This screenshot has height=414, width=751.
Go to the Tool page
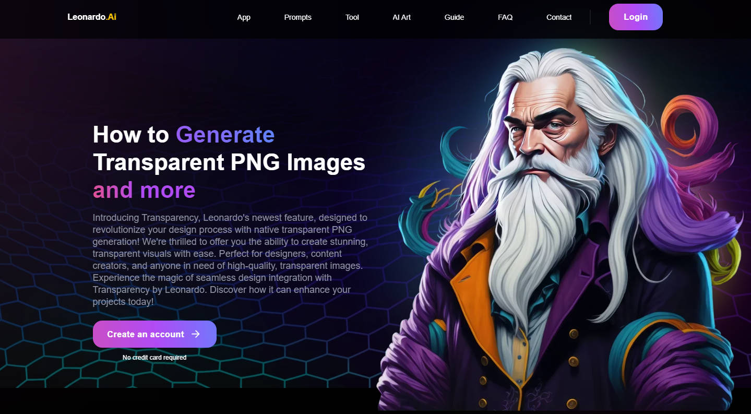click(352, 17)
